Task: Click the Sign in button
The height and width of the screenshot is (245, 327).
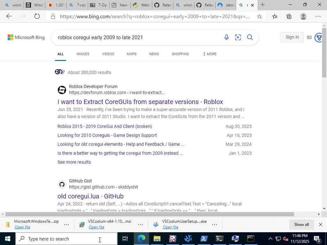Action: pyautogui.click(x=292, y=37)
